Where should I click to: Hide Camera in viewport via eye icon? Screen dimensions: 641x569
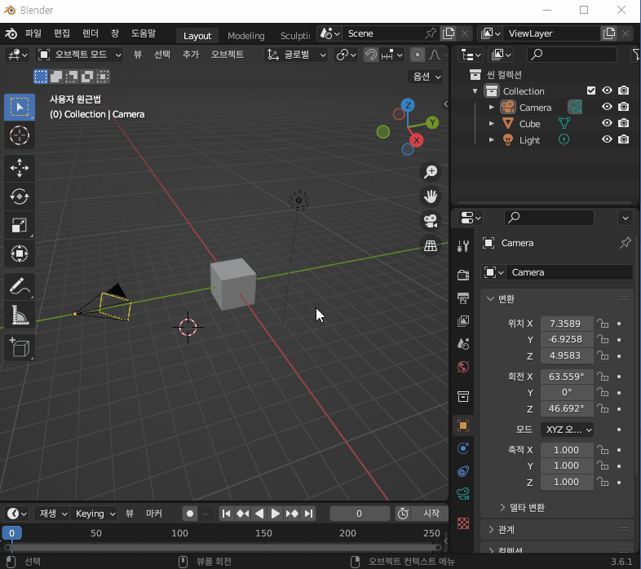(607, 107)
